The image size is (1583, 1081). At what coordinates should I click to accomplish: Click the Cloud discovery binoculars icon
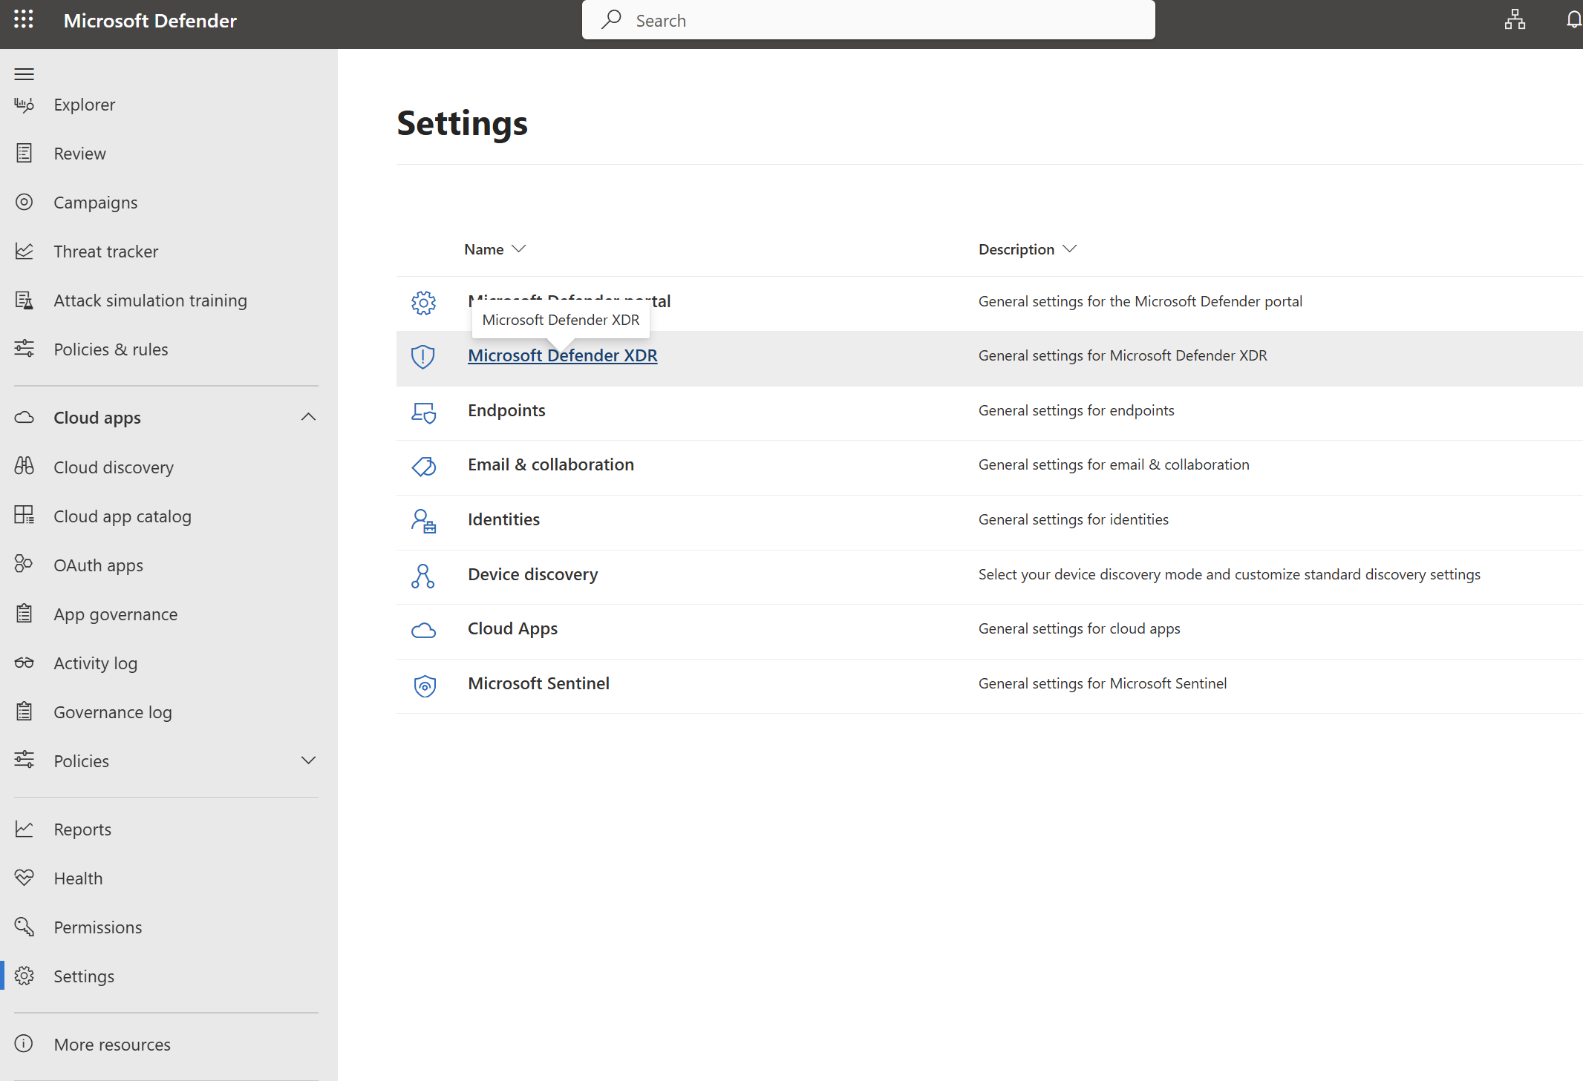(25, 467)
